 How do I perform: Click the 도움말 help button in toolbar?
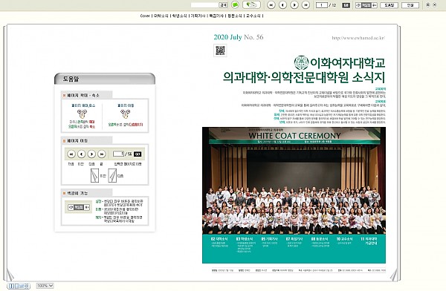tap(389, 5)
